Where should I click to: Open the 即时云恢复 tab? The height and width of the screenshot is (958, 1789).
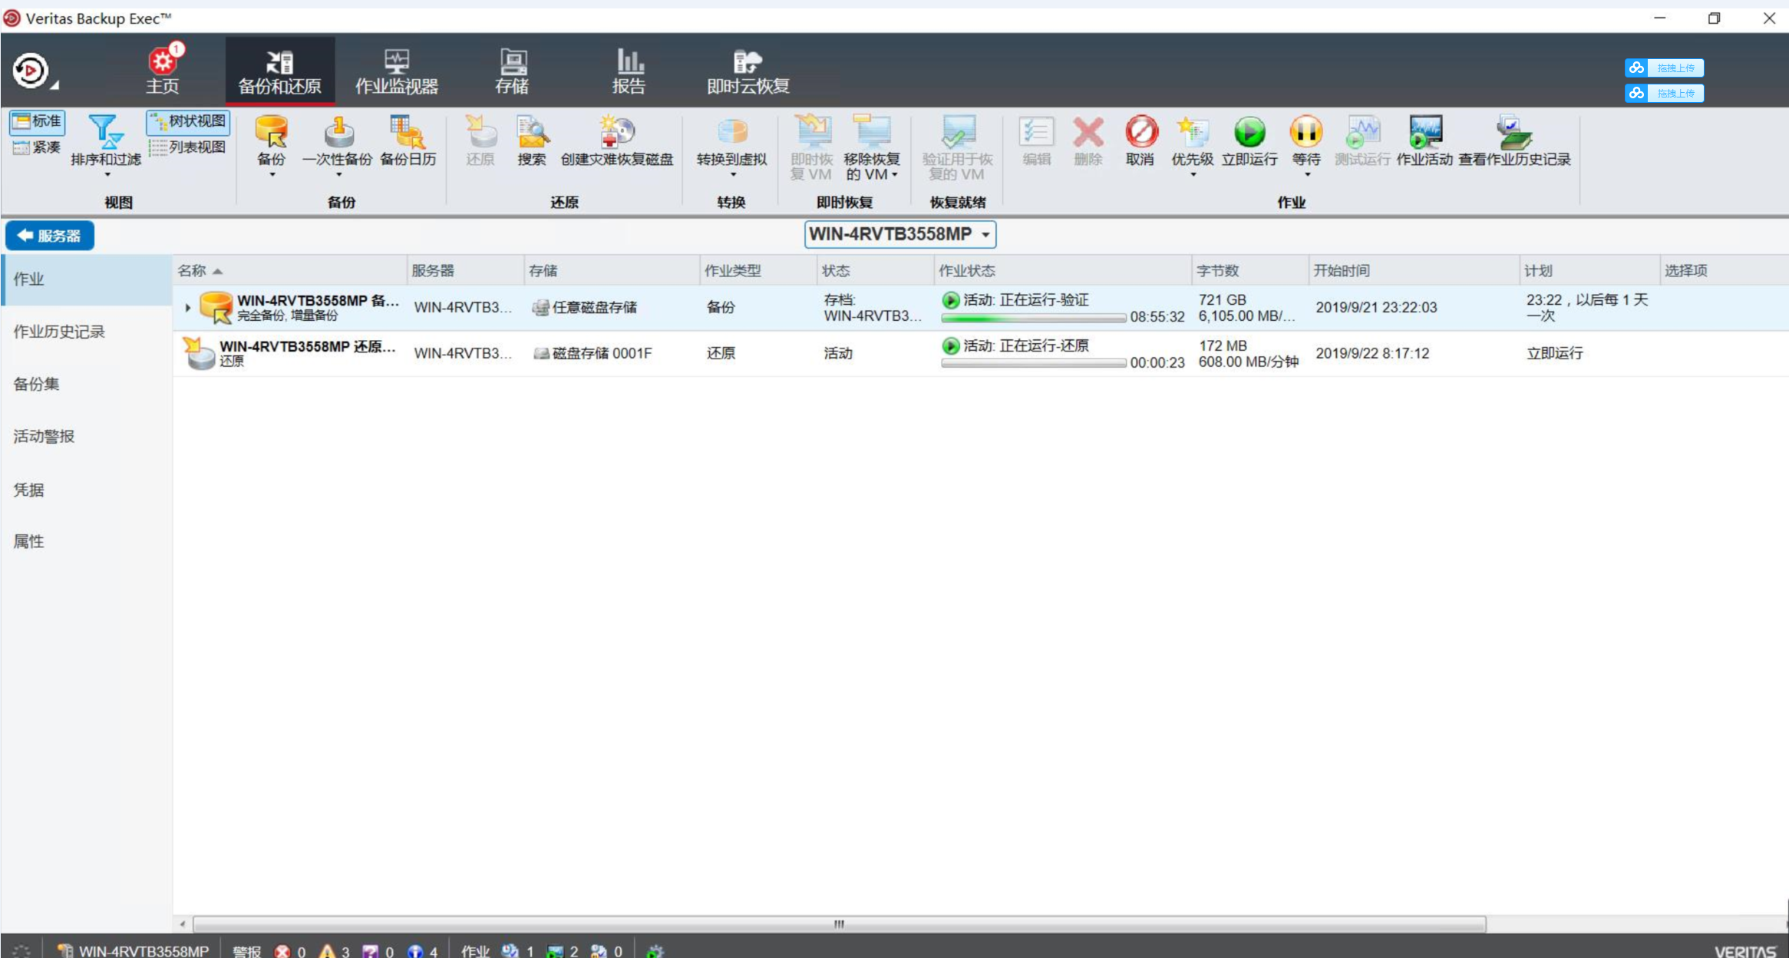tap(748, 71)
